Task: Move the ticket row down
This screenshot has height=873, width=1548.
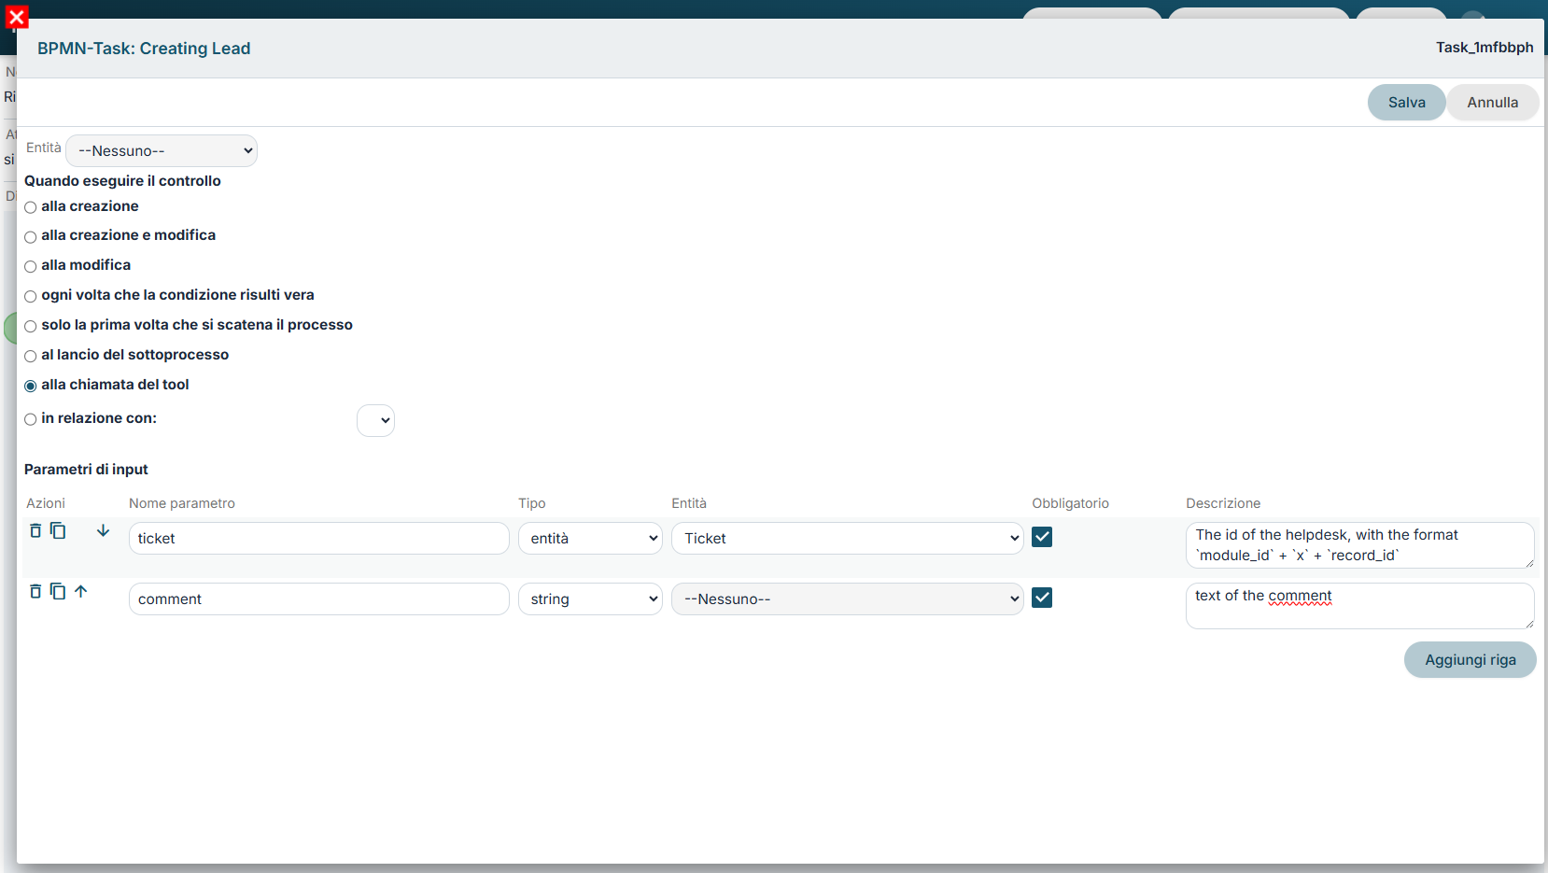Action: [x=103, y=530]
